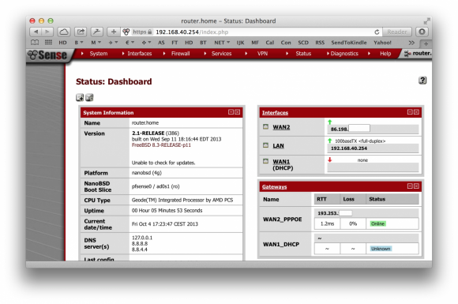458x304 pixels.
Task: Click the FreeBSD 8.3-RELEASE-p11 link
Action: coord(161,145)
